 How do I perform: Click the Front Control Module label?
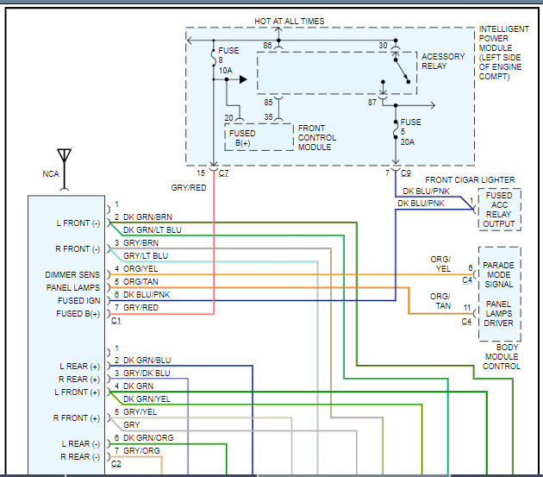click(316, 138)
